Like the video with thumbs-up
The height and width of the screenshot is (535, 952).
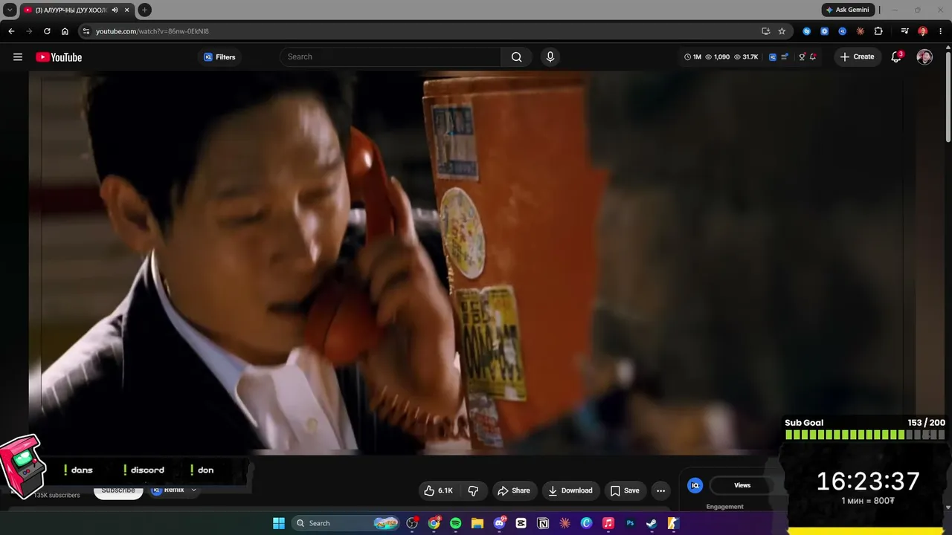438,490
